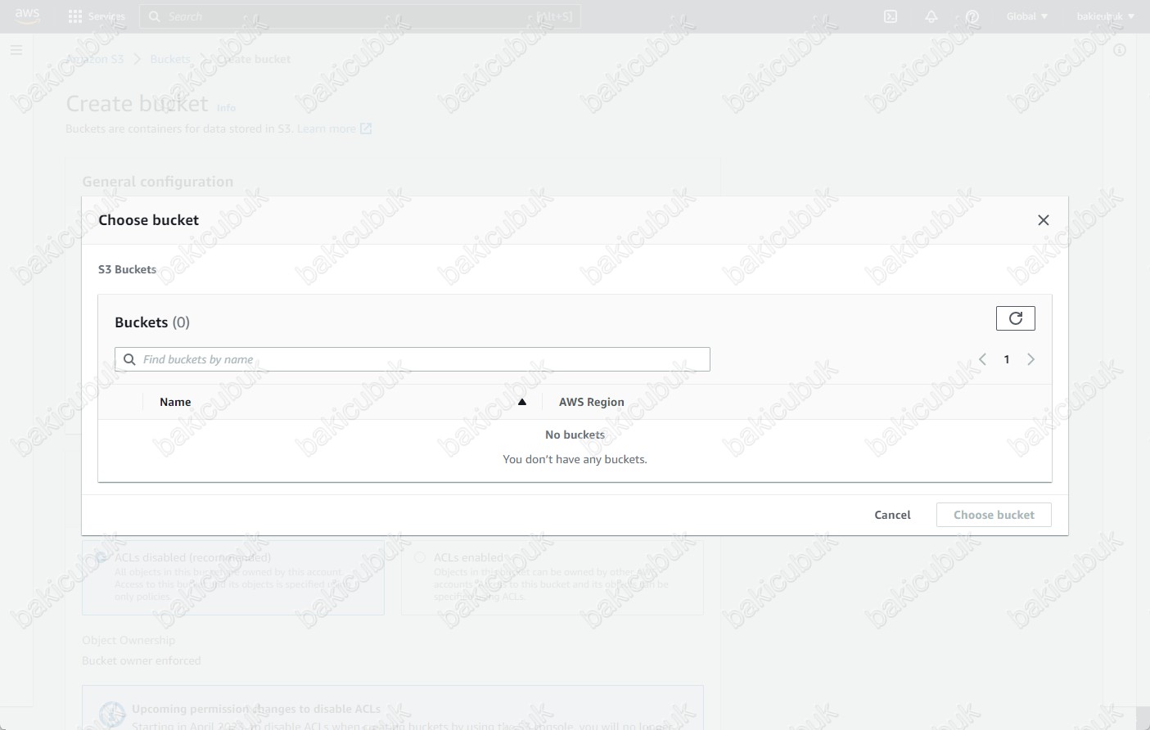Open the AWS home logo
The image size is (1150, 730).
(27, 16)
